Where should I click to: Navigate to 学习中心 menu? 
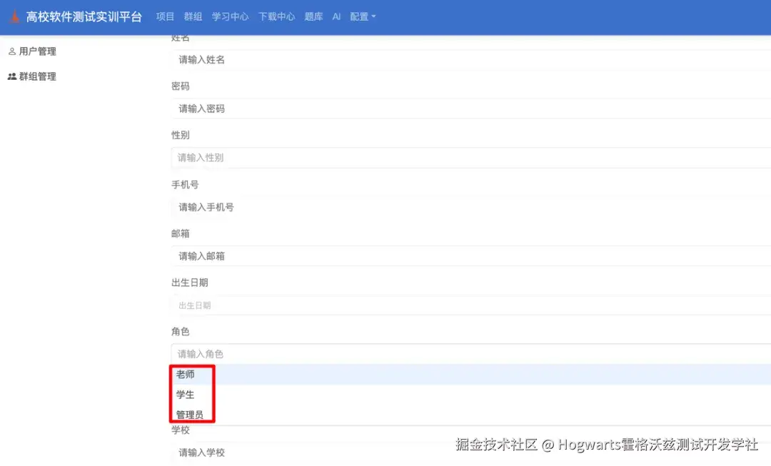tap(230, 16)
